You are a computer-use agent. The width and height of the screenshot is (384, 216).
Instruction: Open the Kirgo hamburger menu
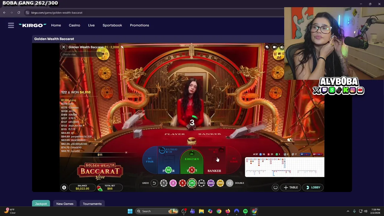(11, 25)
